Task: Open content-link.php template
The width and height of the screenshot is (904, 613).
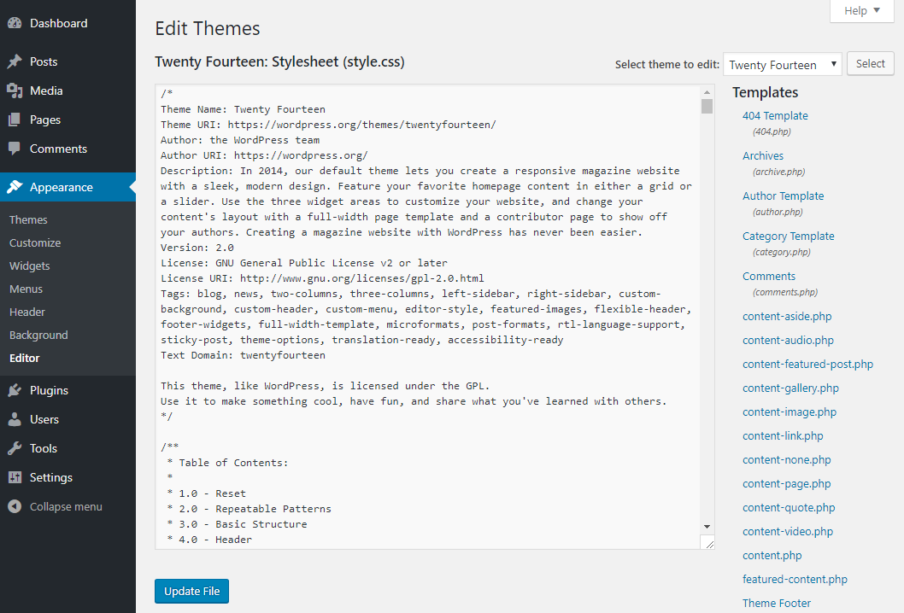Action: (x=783, y=435)
